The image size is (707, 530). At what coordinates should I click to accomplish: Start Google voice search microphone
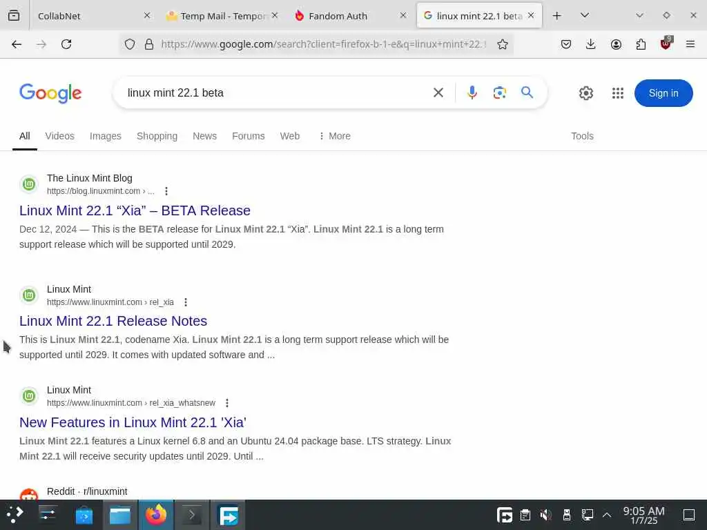pyautogui.click(x=472, y=93)
